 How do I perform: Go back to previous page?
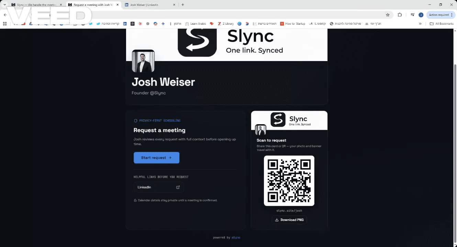tap(5, 15)
